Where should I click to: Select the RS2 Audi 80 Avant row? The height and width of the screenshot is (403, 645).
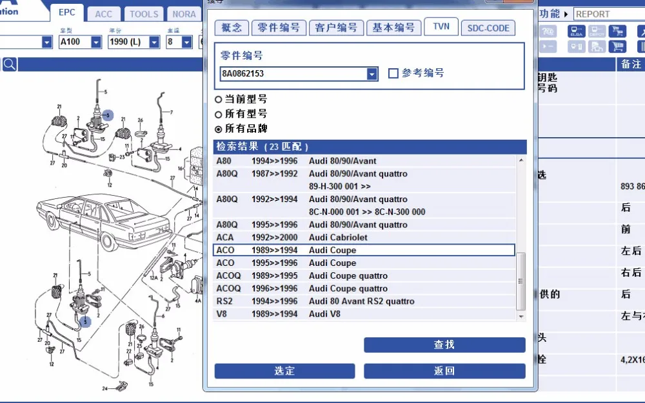click(364, 301)
